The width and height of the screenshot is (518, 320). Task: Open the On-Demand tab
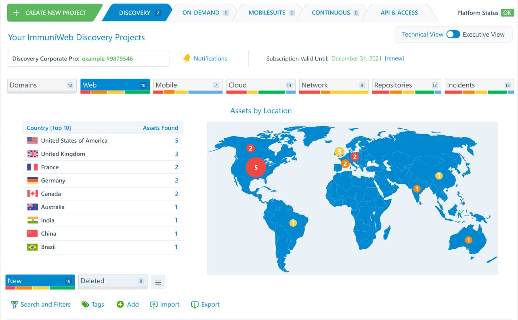point(205,13)
